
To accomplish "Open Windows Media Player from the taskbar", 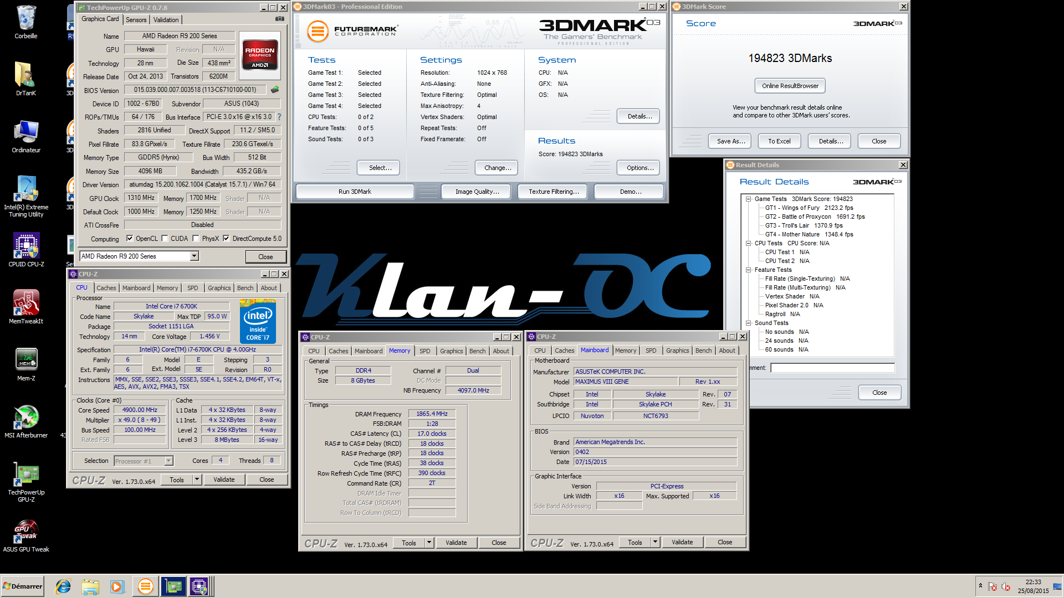I will (x=117, y=586).
